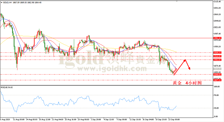
Task: Select the 1901.55 price level tag
Action: pyautogui.click(x=217, y=60)
